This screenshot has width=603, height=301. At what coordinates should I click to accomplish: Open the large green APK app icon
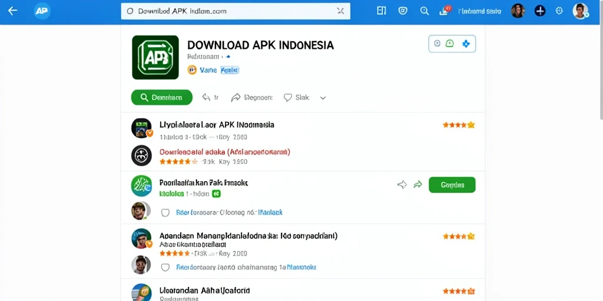[x=155, y=57]
